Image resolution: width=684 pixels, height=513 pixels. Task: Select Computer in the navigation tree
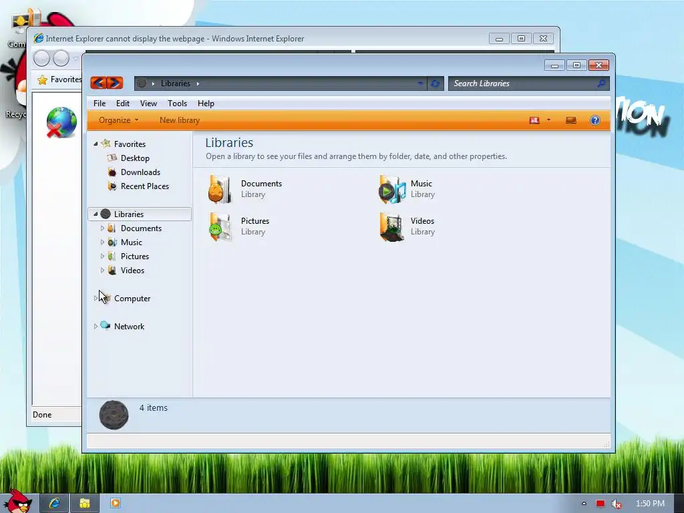(132, 299)
